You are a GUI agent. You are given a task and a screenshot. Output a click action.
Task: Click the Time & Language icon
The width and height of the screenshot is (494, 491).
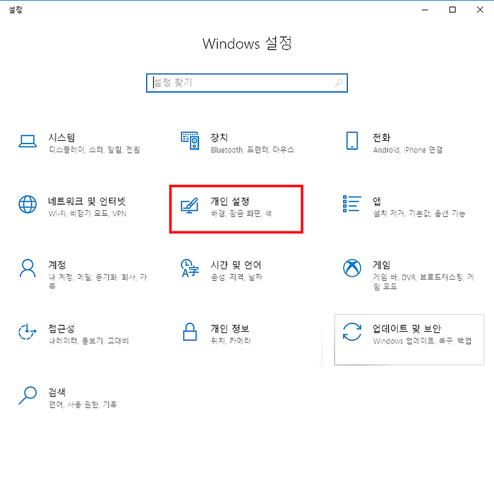click(x=189, y=269)
